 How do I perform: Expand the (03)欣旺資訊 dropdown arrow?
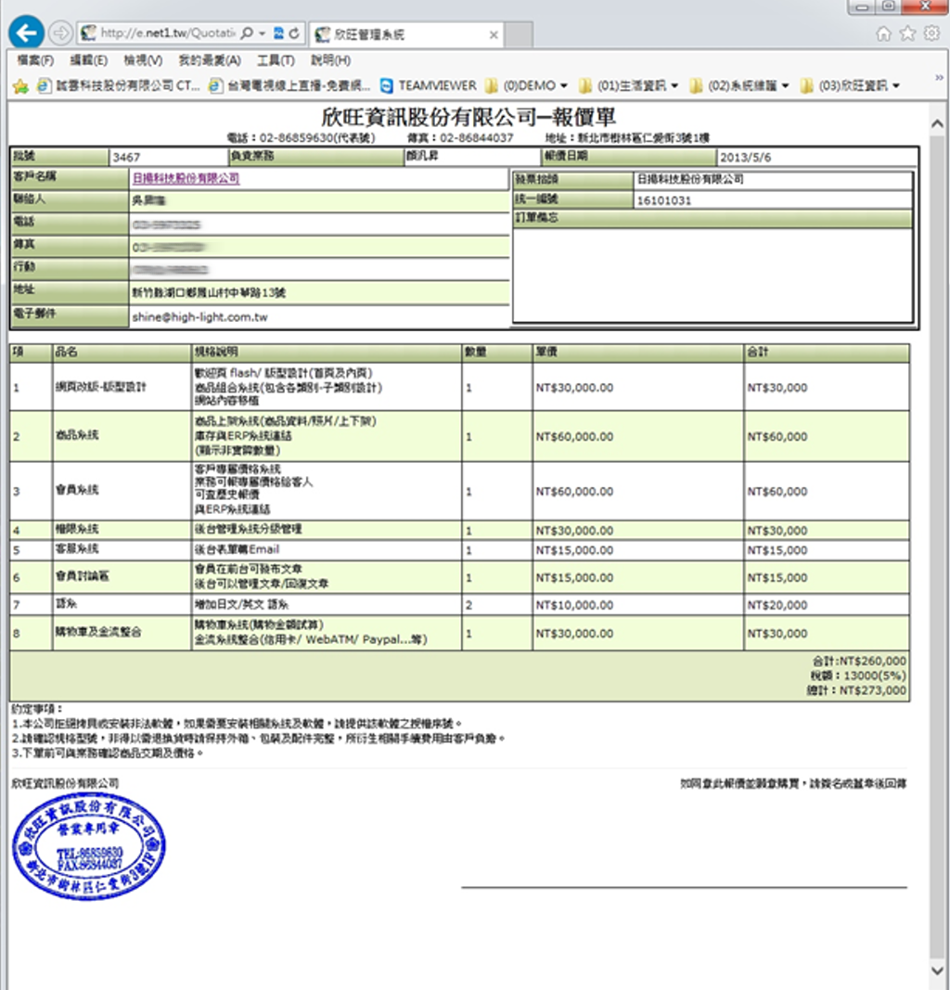895,86
